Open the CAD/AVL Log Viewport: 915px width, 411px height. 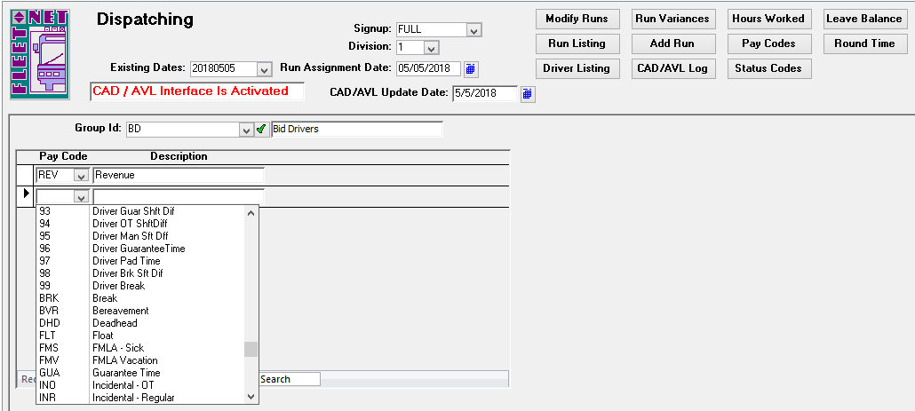672,68
